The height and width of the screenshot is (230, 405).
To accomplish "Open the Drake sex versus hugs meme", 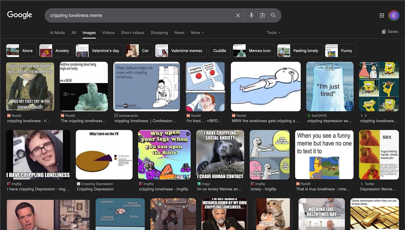I will point(379,155).
